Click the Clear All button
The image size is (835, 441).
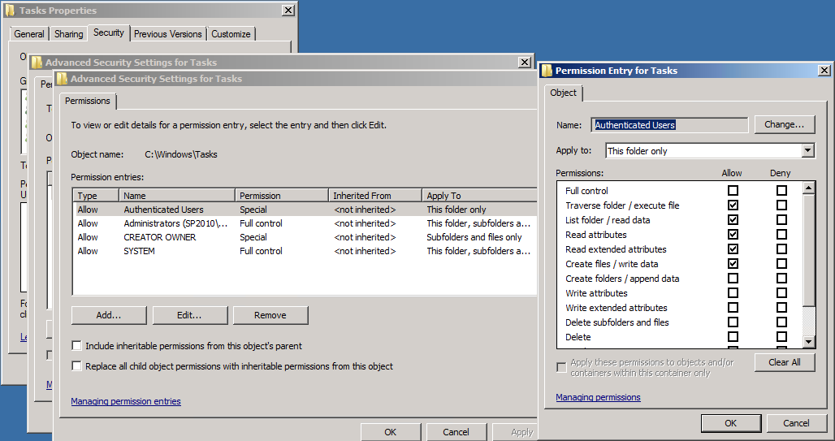[x=784, y=362]
